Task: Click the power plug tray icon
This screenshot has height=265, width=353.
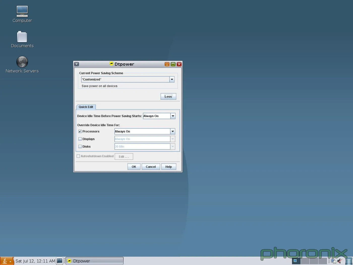Action: point(333,261)
